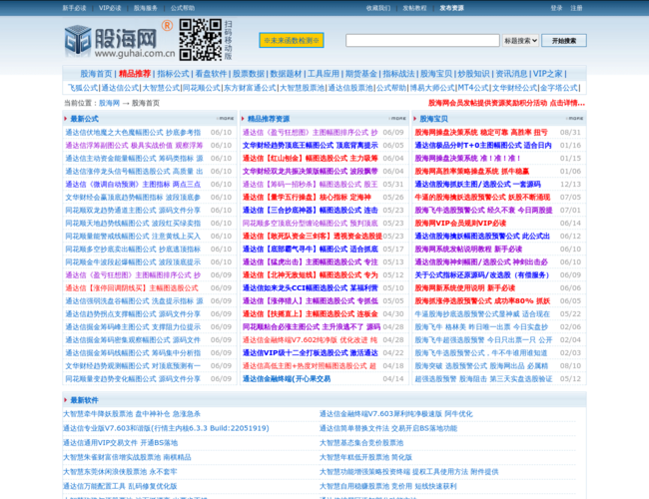
Task: Click the arrow icon beside 最新软件 heading
Action: pos(66,400)
